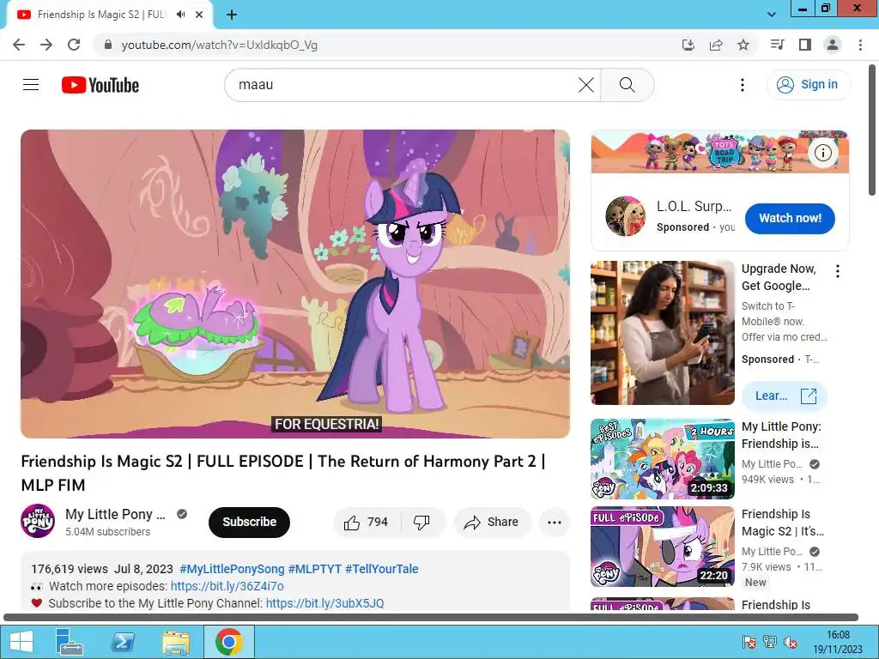Go forward in the browser
879x659 pixels.
click(46, 45)
